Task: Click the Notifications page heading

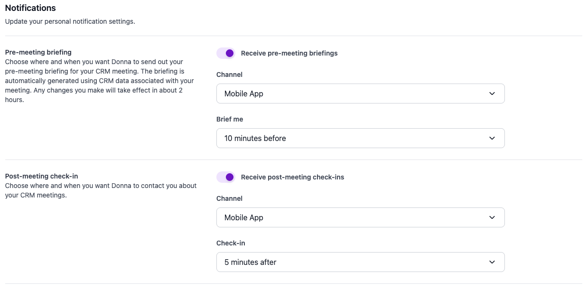Action: point(30,8)
